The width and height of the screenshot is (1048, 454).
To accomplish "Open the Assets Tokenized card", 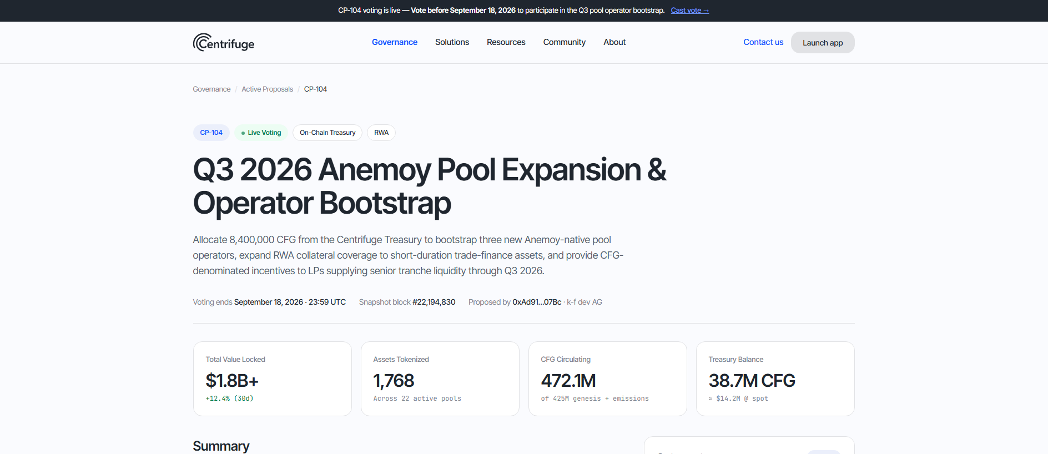I will coord(440,379).
